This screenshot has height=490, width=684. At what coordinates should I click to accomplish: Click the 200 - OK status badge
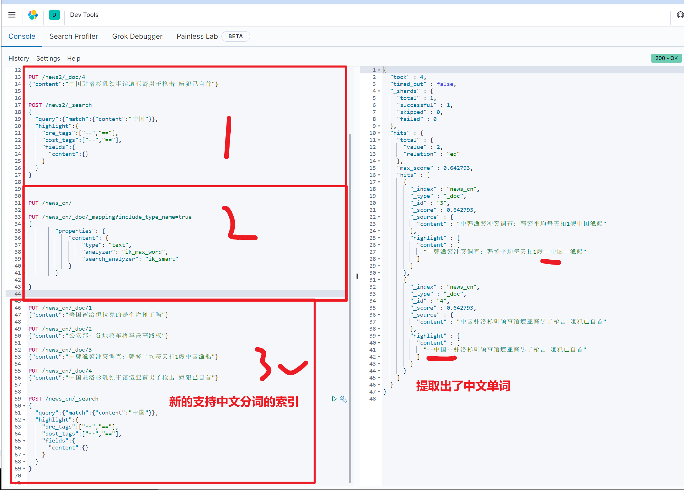click(666, 58)
